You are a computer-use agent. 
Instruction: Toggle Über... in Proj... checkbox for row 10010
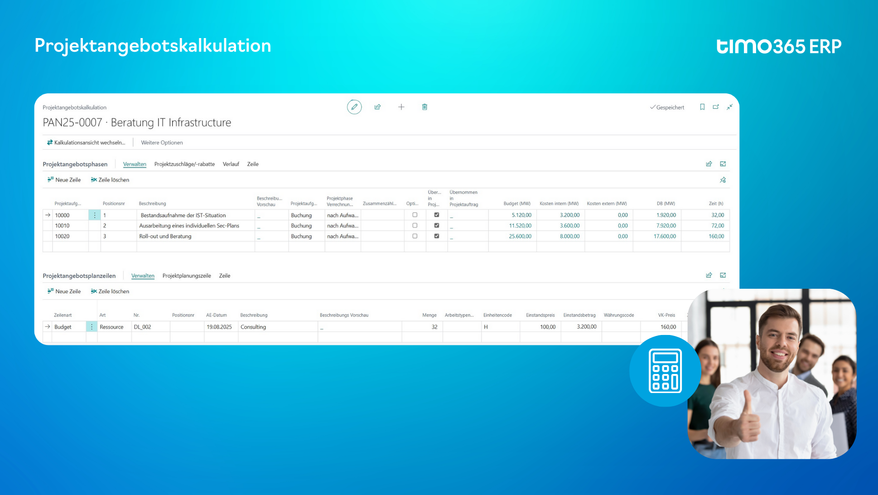tap(436, 225)
